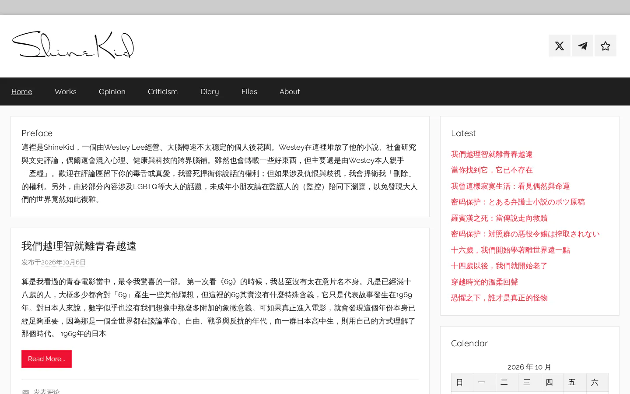The image size is (630, 394).
Task: Open latest post 當你找到它，它已不存在
Action: click(492, 170)
